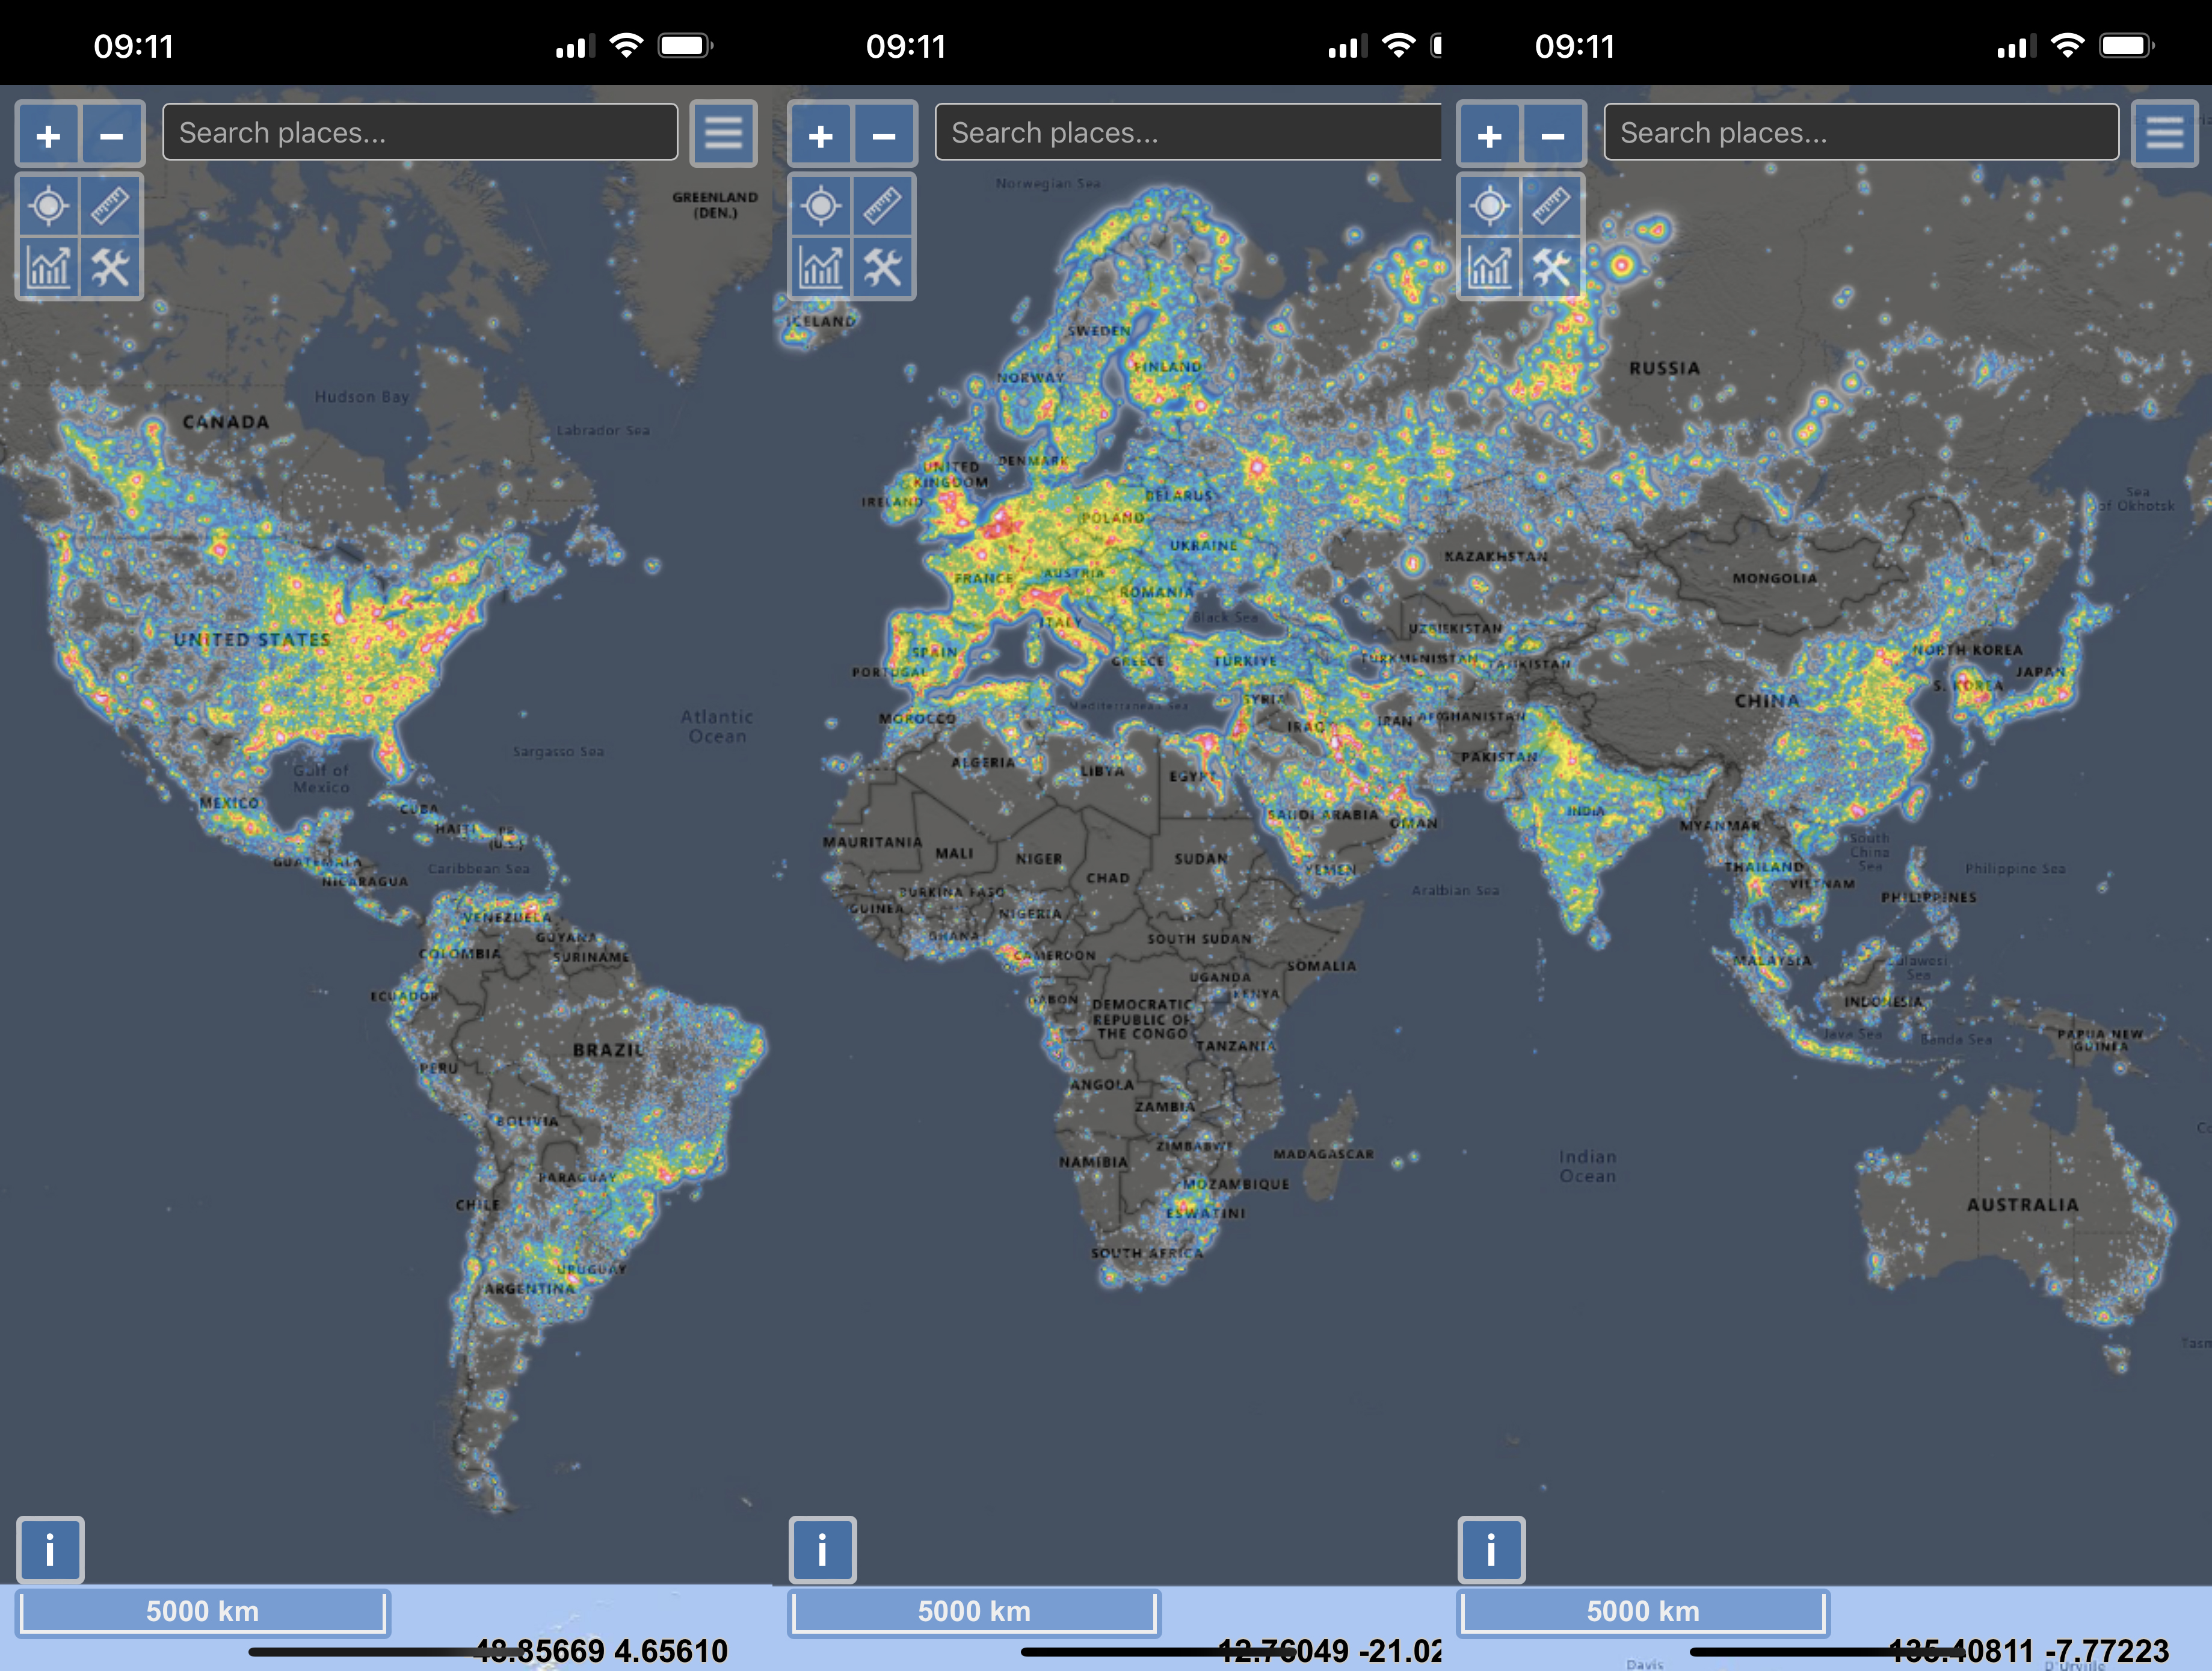Tap the info button on the right map
2212x1671 pixels.
click(1491, 1550)
